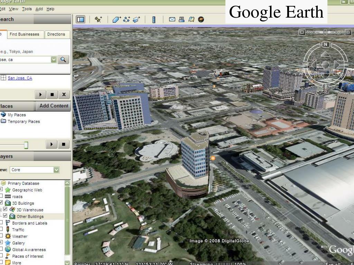Enable the Traffic layer checkbox
This screenshot has height=265, width=354.
[1, 229]
